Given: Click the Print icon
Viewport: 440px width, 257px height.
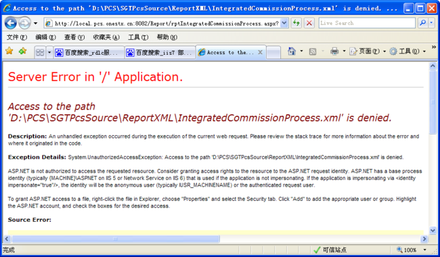Looking at the screenshot, I should pyautogui.click(x=334, y=51).
